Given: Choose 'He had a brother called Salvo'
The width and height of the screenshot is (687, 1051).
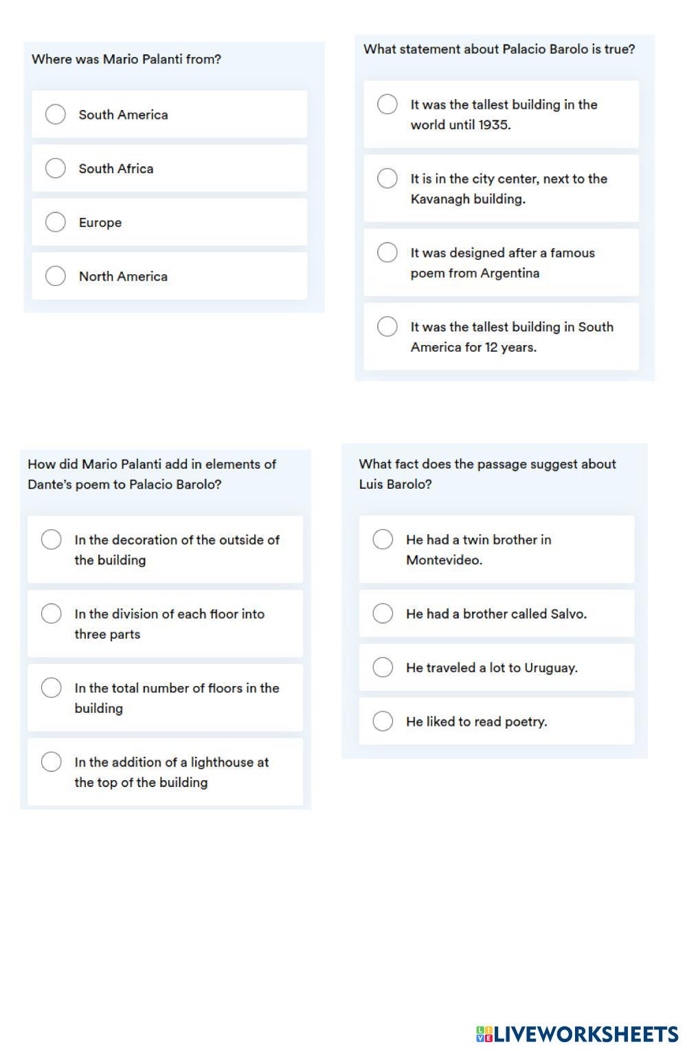Looking at the screenshot, I should [x=383, y=613].
